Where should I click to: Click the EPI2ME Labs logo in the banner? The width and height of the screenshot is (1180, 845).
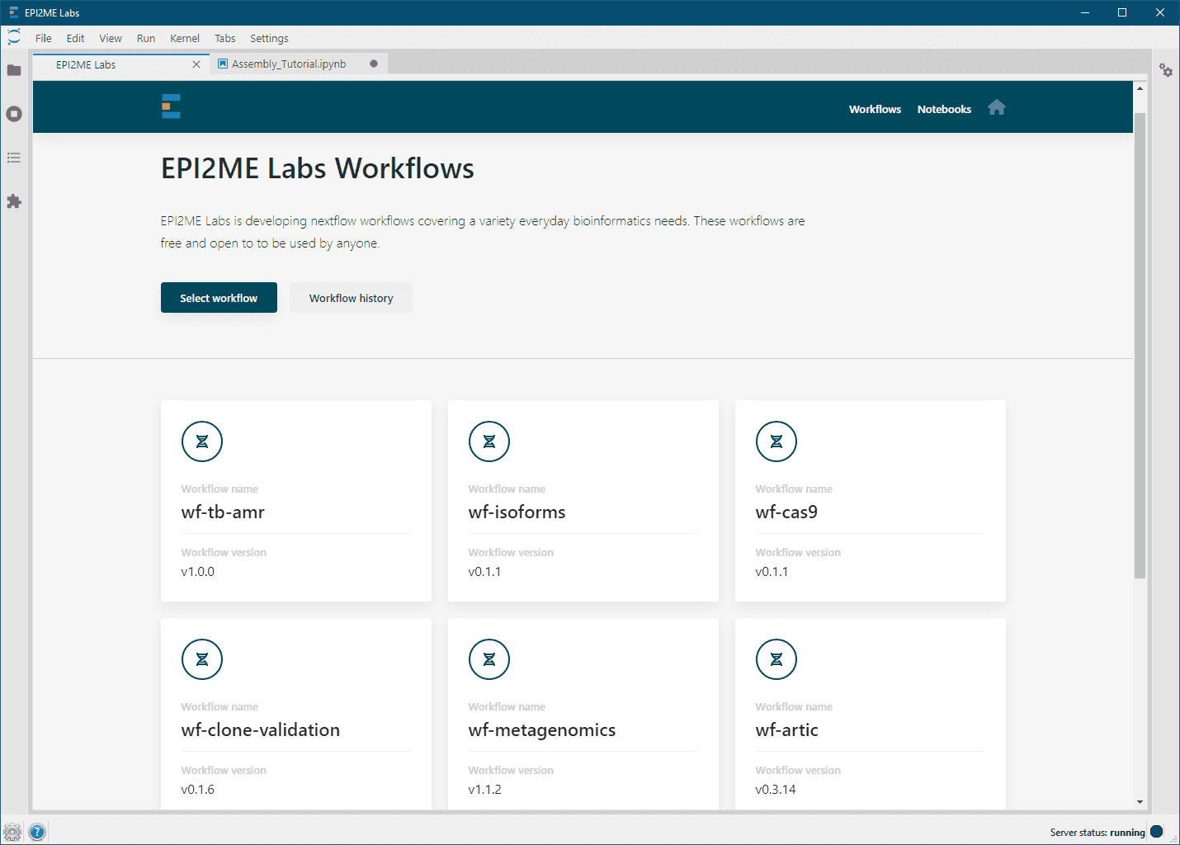171,106
